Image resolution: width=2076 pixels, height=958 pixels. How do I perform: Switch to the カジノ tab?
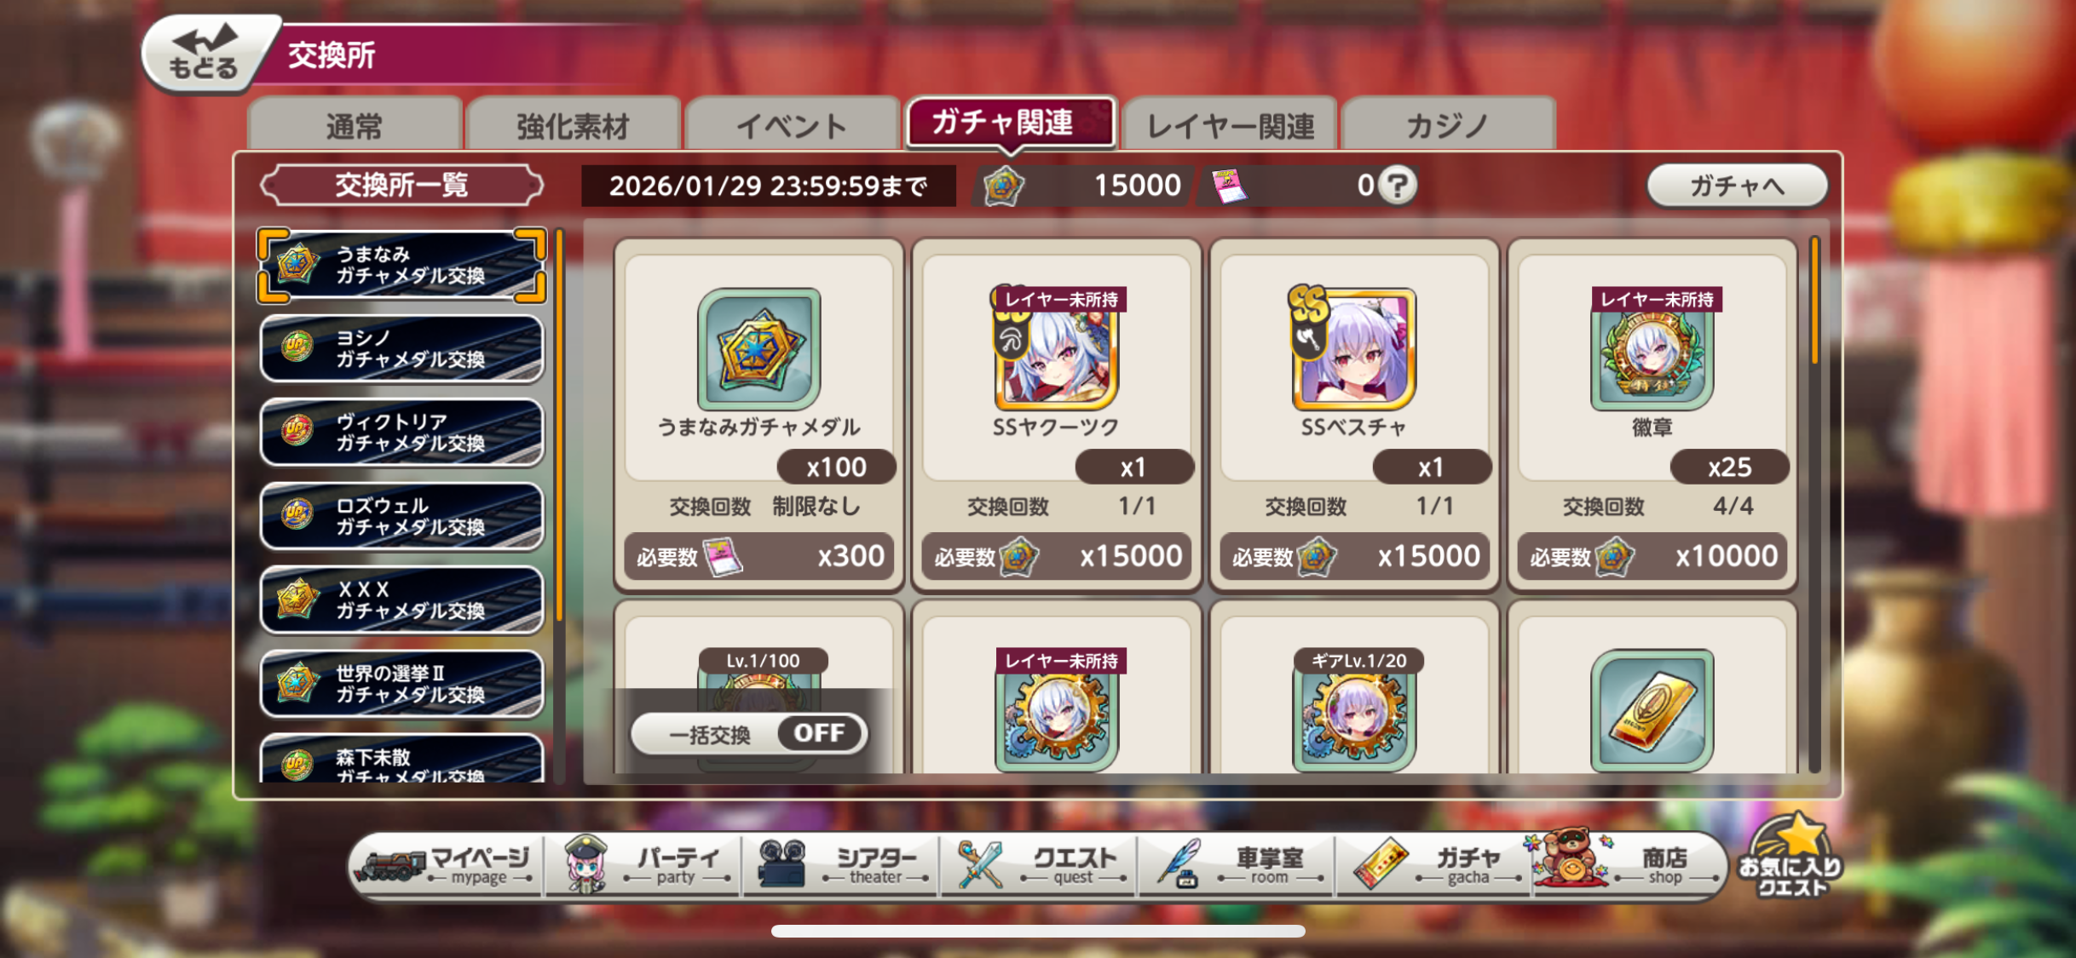(x=1447, y=125)
